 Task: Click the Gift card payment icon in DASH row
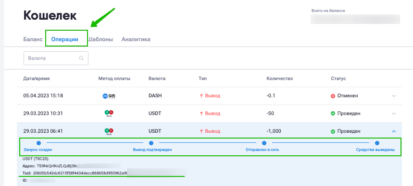[x=109, y=96]
